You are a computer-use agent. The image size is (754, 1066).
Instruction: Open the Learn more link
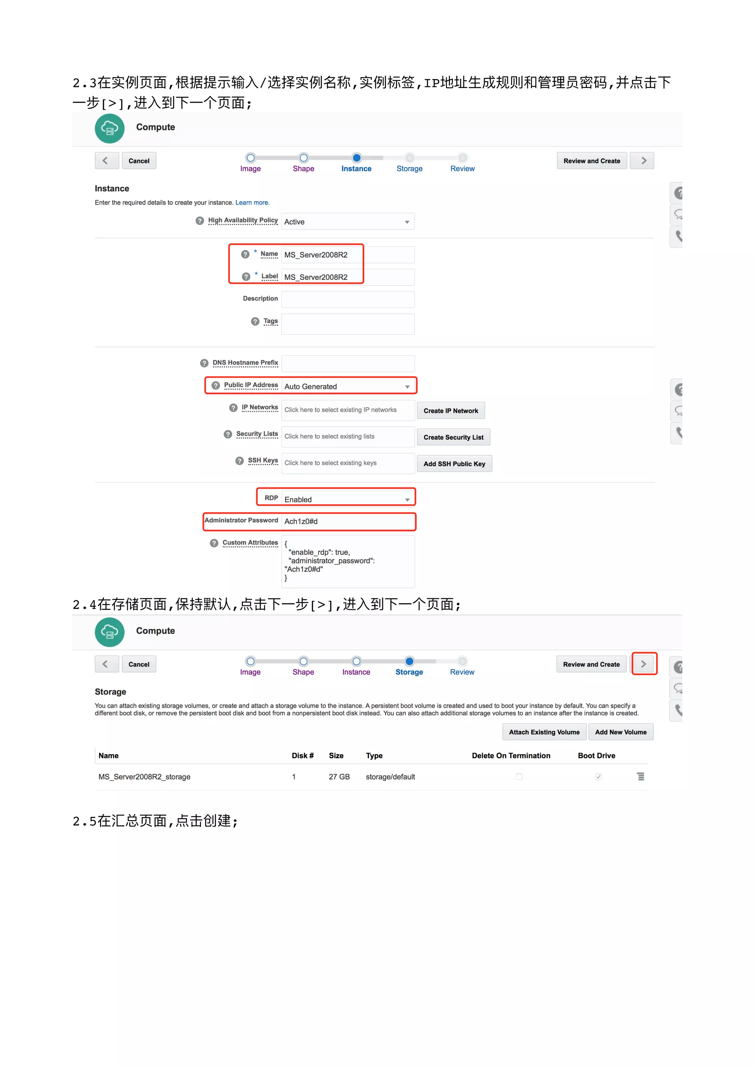252,202
